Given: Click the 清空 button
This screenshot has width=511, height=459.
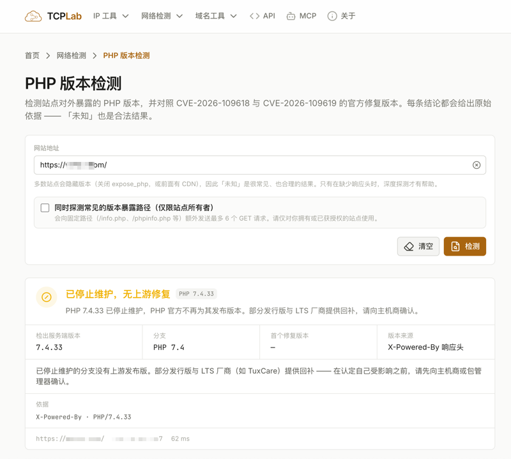Looking at the screenshot, I should coord(418,246).
